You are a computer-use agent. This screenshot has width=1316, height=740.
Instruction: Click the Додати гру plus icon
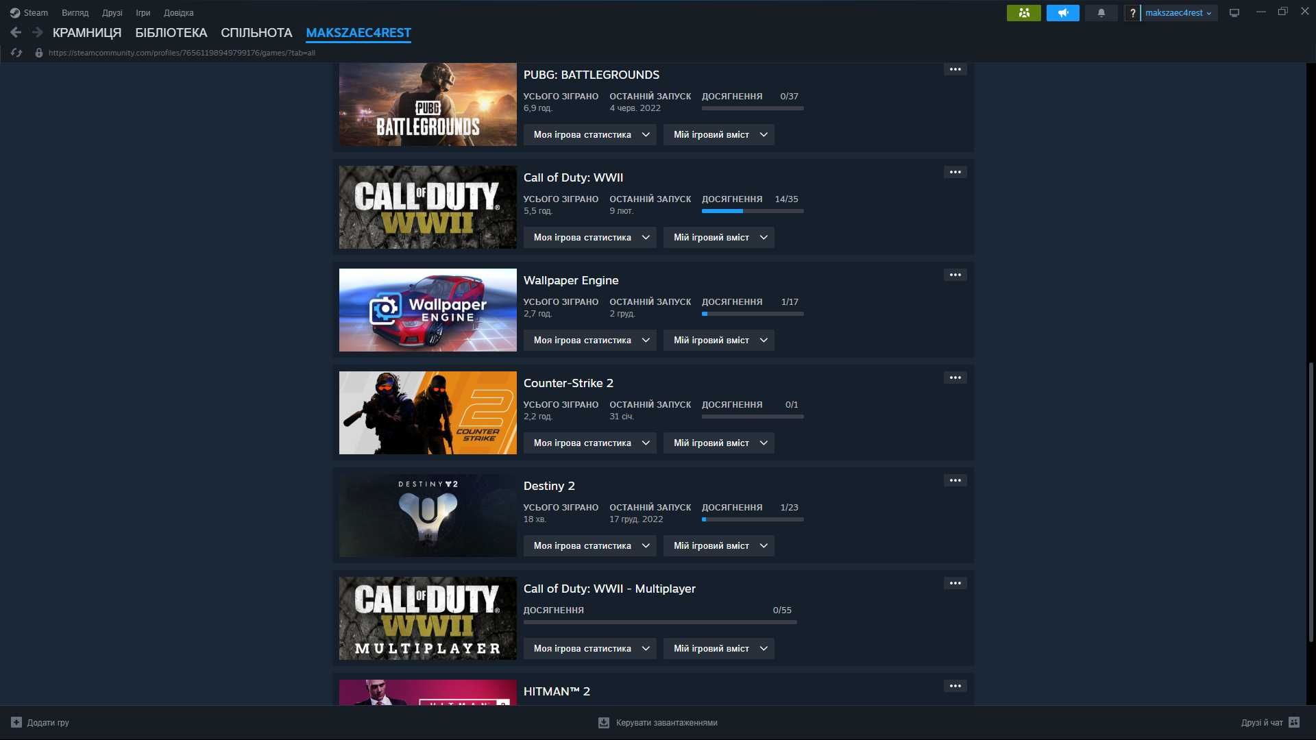(16, 722)
